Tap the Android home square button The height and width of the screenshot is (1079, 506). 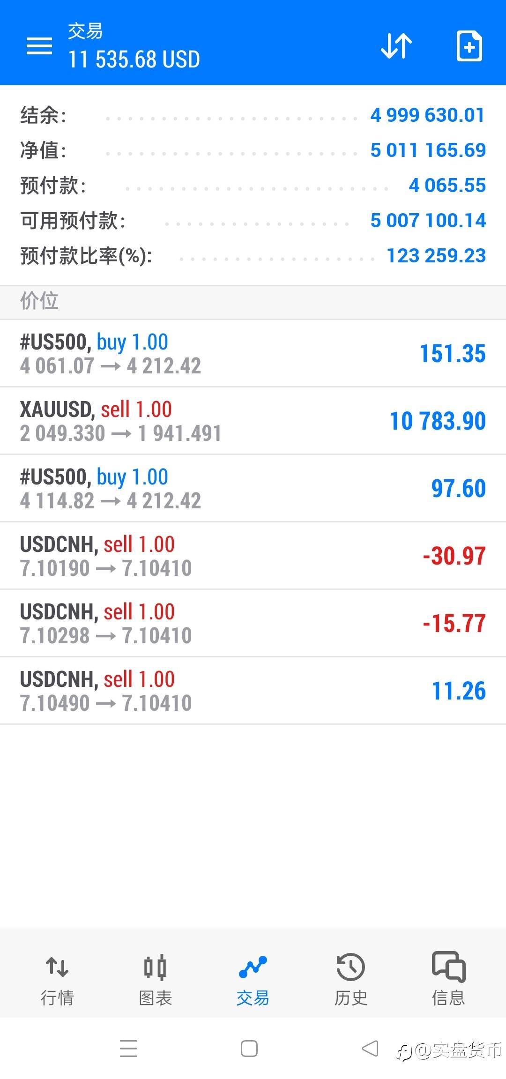click(249, 1049)
